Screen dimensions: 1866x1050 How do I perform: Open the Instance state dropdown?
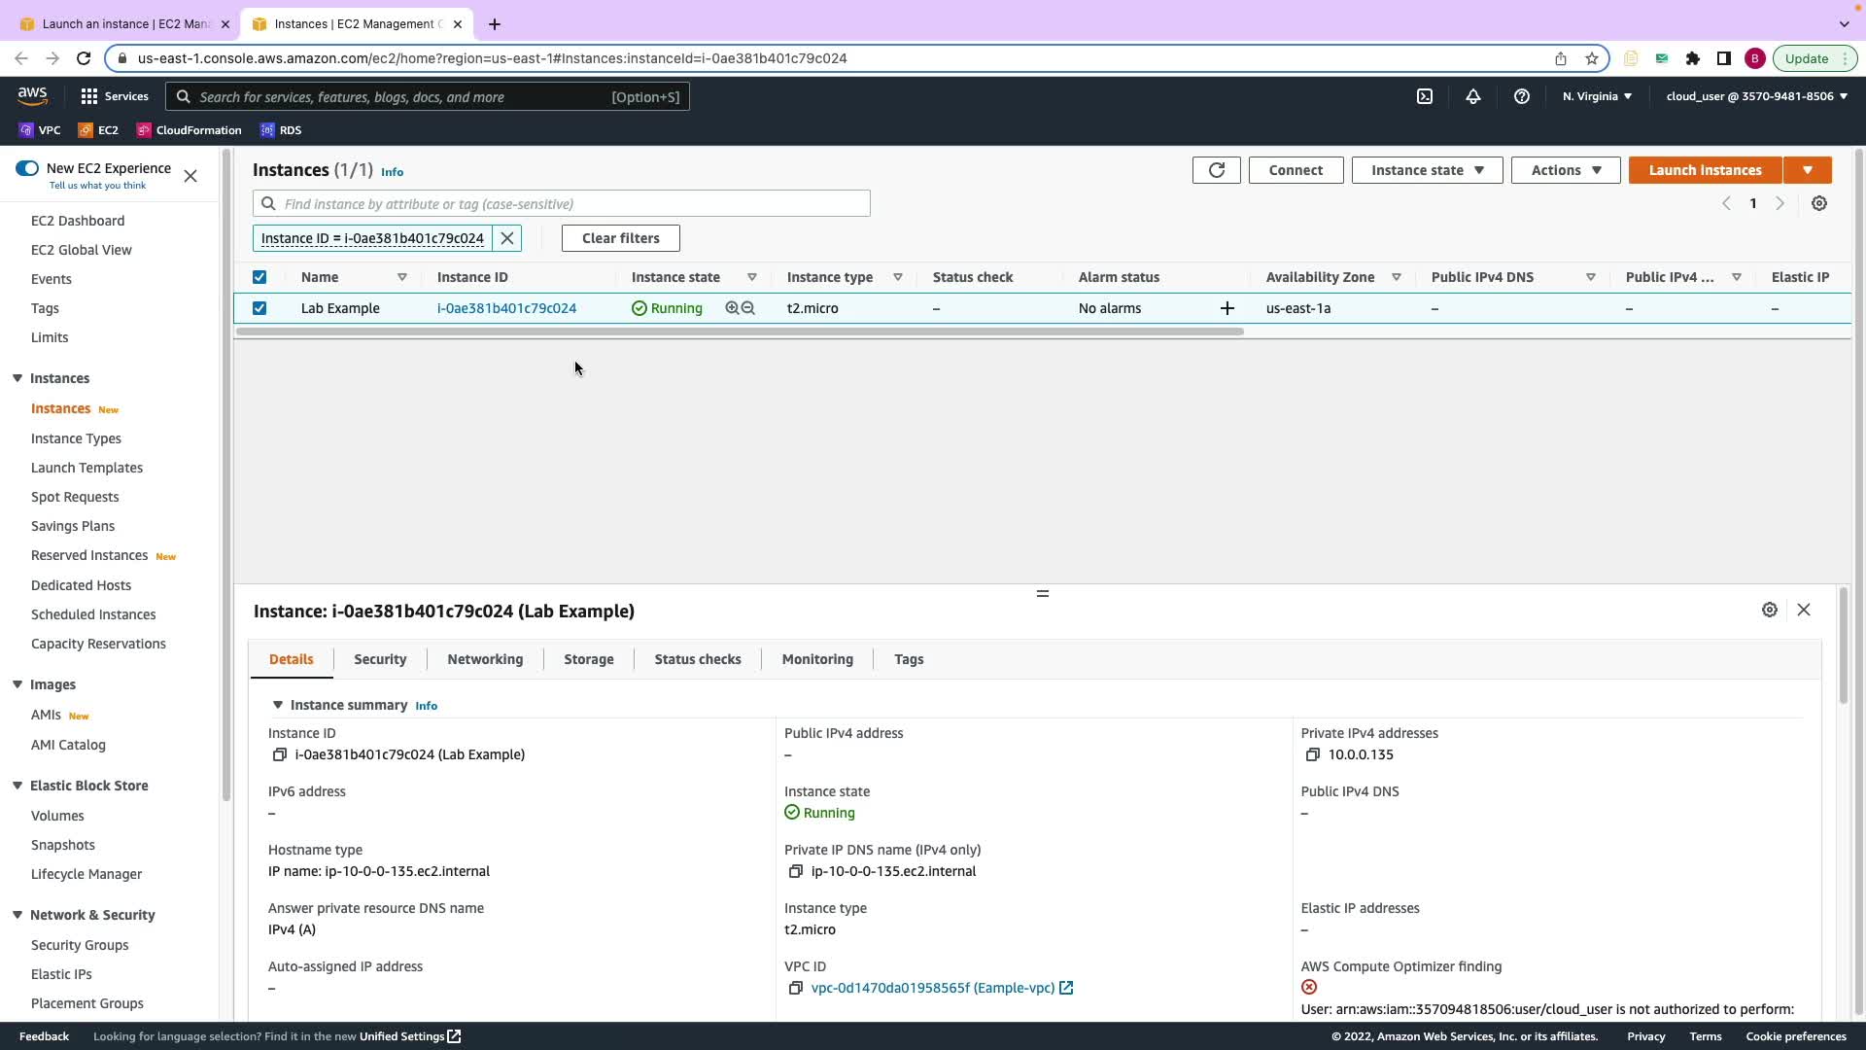click(x=1426, y=170)
